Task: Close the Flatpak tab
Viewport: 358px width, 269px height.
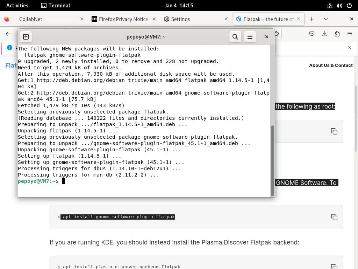Action: pyautogui.click(x=299, y=19)
